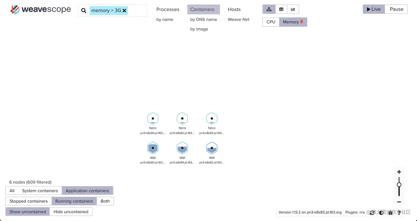
Task: Select app container on pri3-k8s83
Action: tap(153, 148)
